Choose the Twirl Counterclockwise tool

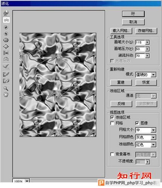coord(6,34)
